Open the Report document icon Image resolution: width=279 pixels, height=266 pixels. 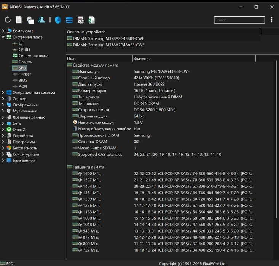click(19, 20)
